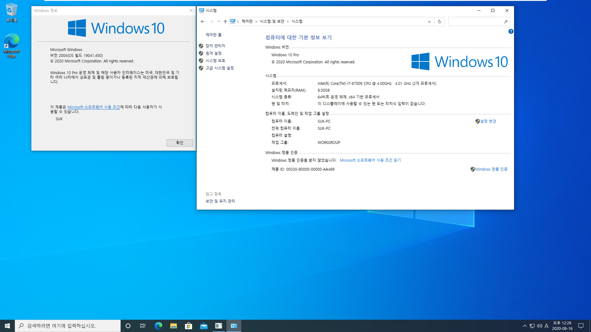The width and height of the screenshot is (591, 332).
Task: Click the 8.00GB memory value
Action: (x=324, y=90)
